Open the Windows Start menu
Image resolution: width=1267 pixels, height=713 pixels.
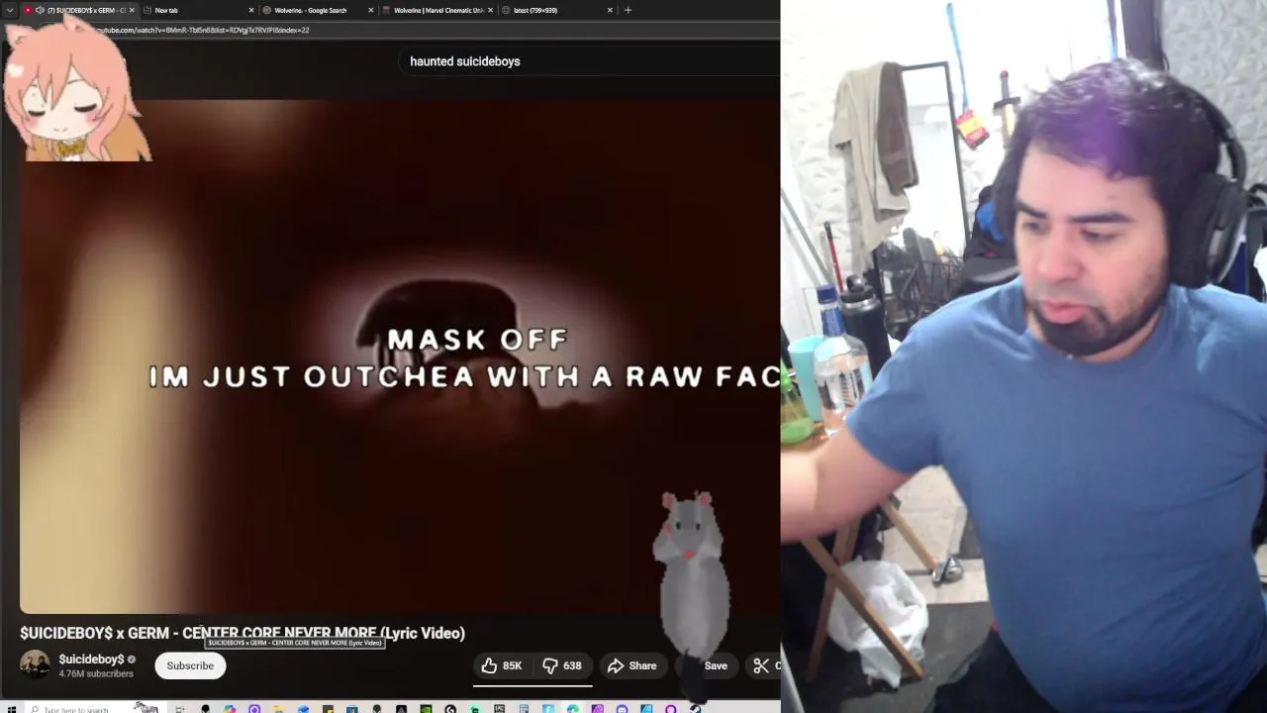tap(10, 709)
